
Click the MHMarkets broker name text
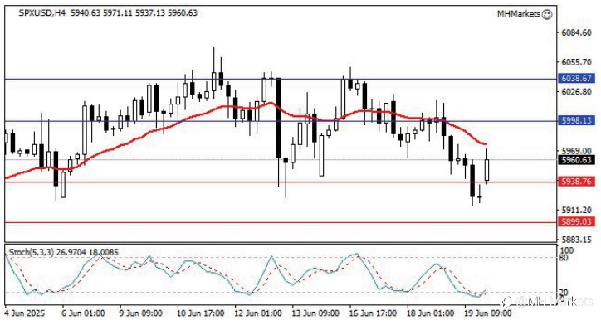click(519, 14)
